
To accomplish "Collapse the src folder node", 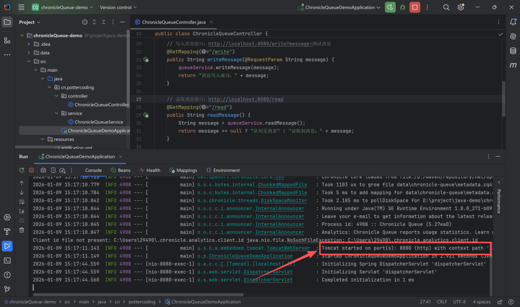I will [x=29, y=61].
